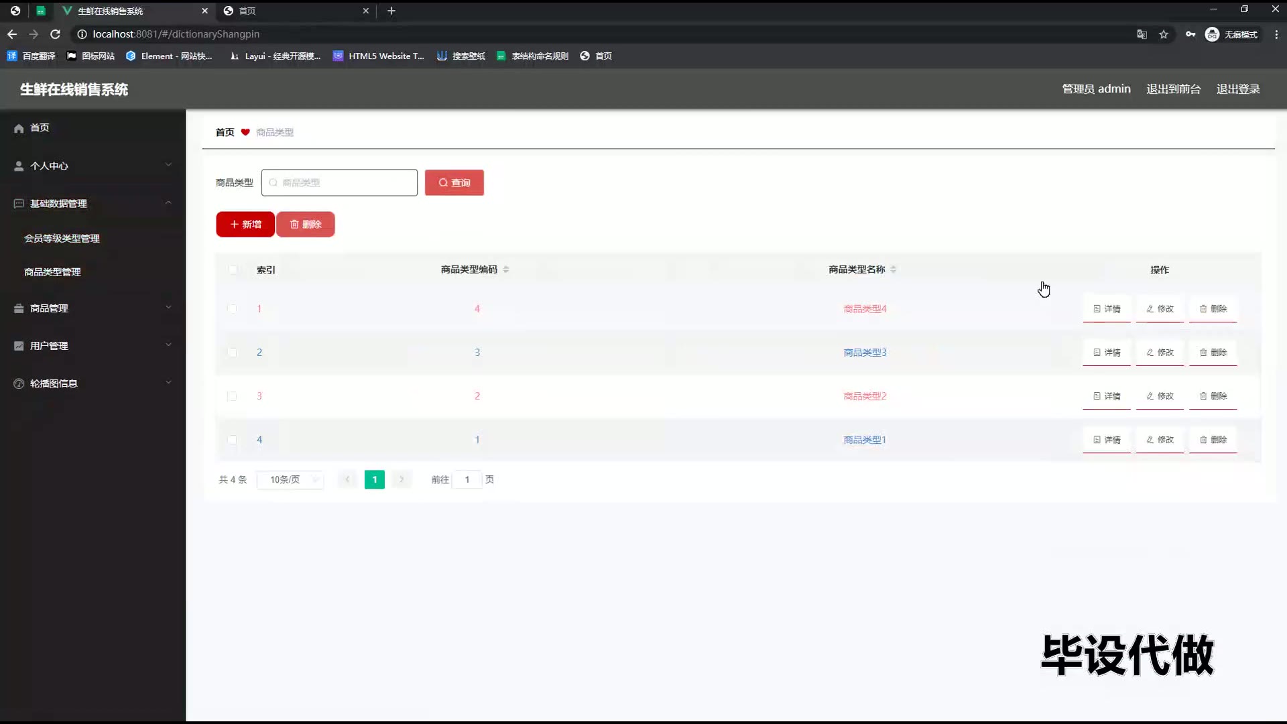Bookmark the page with the star icon
Viewport: 1287px width, 724px height.
1164,34
